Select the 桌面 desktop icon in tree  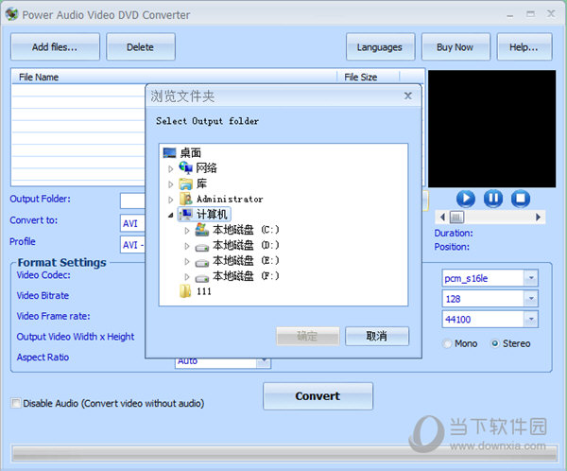pos(169,153)
